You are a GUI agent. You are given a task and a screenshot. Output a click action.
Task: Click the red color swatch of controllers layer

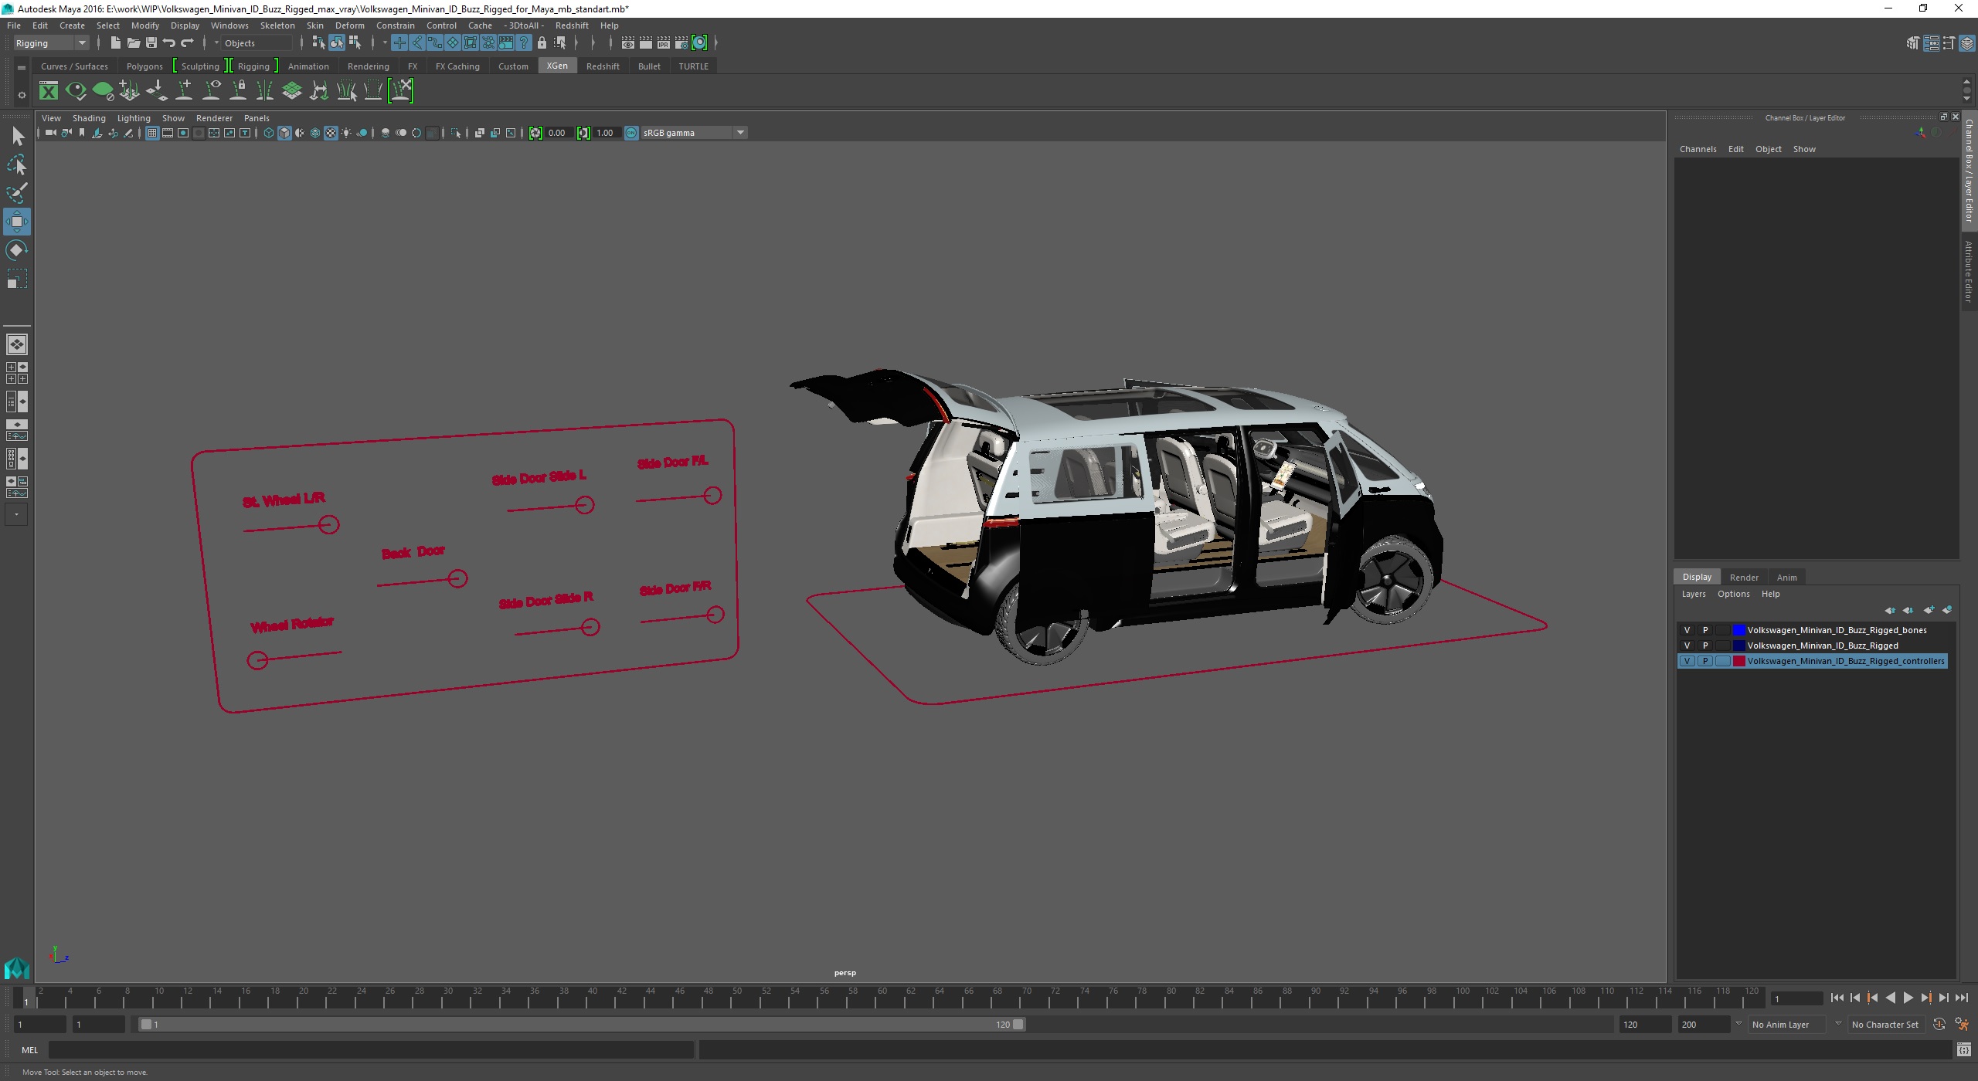click(1739, 661)
